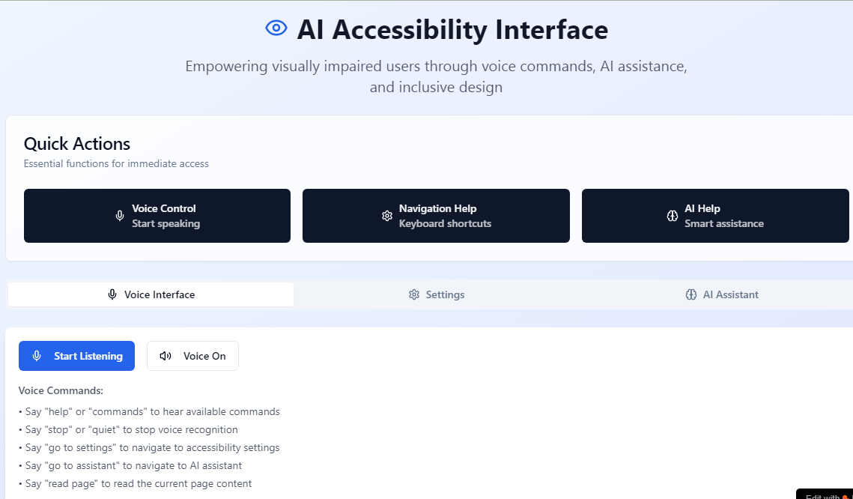Click the Quick Actions heading
This screenshot has height=499, width=853.
[77, 144]
